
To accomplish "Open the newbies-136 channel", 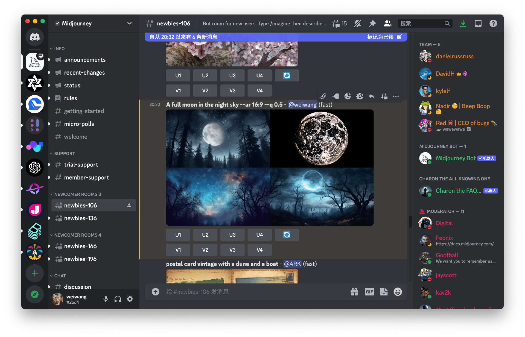I will 80,218.
